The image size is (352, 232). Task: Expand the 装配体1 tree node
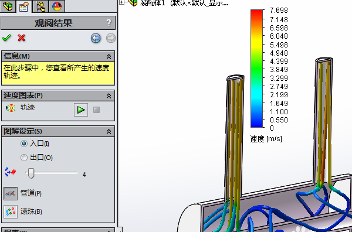[x=121, y=2]
